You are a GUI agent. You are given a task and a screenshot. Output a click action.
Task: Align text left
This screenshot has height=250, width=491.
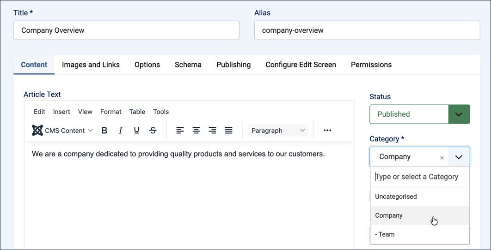coord(180,131)
